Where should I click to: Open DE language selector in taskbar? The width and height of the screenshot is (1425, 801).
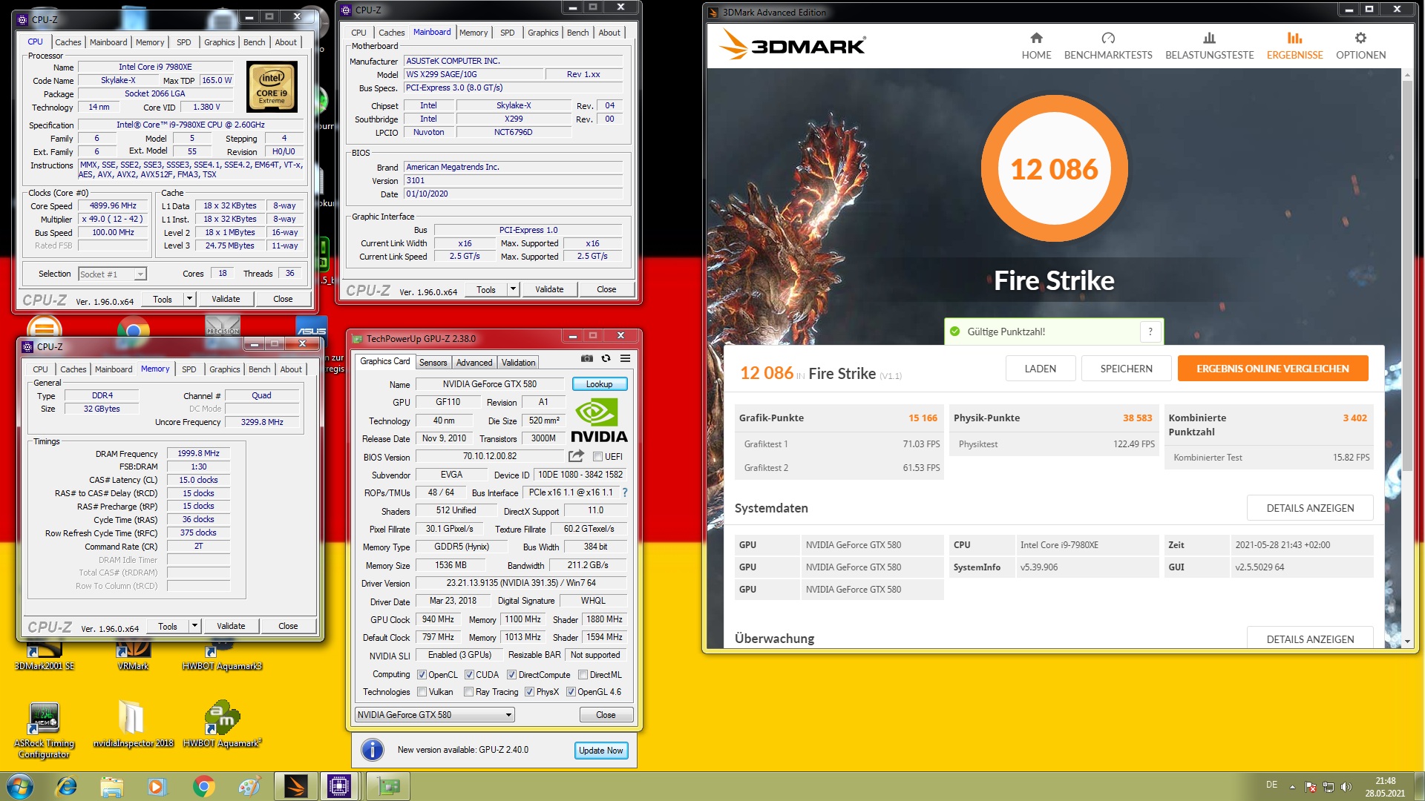(1271, 785)
